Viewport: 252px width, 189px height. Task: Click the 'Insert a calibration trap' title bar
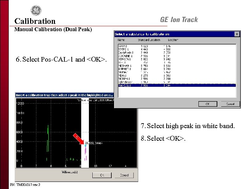tap(64, 95)
